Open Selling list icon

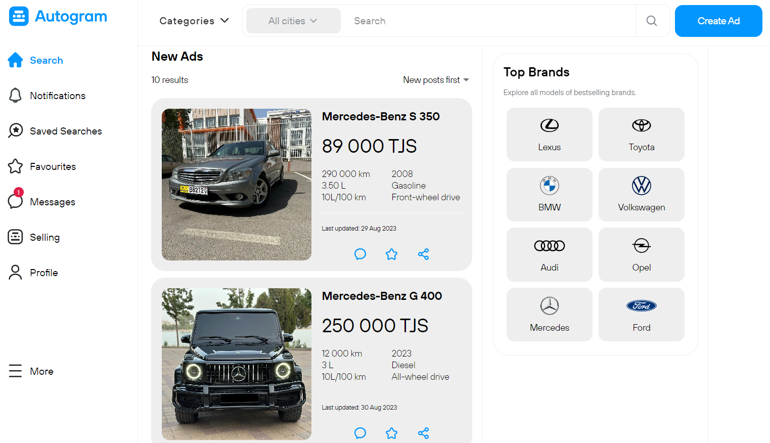coord(15,237)
